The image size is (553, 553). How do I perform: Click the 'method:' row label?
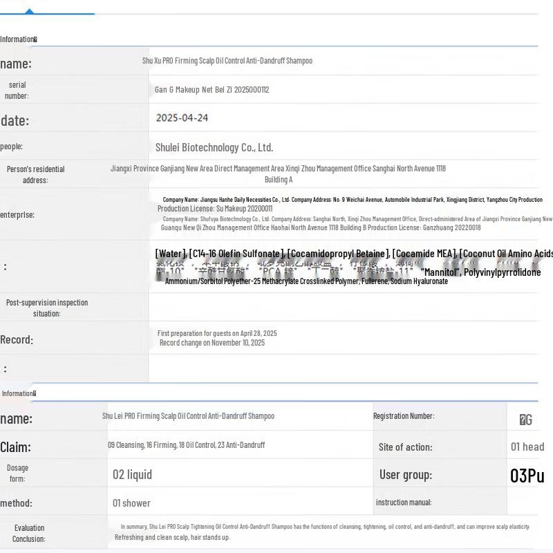[16, 503]
